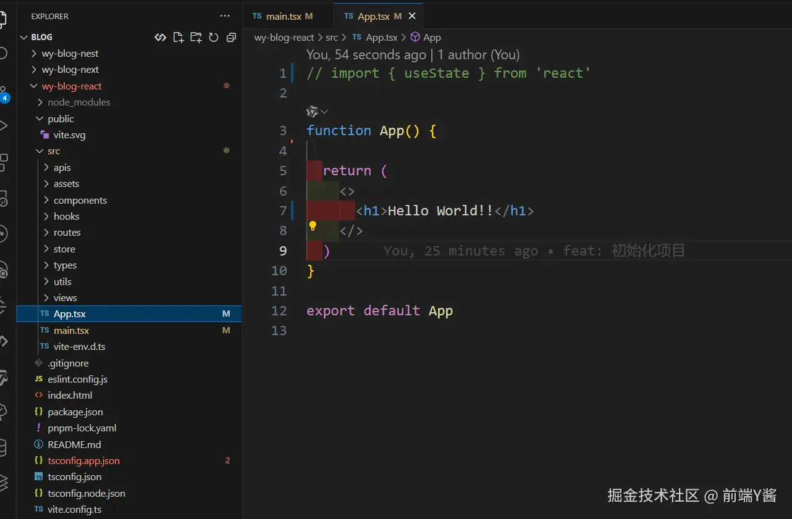Expand the hooks folder
Screen dimensions: 792x519
coord(46,216)
